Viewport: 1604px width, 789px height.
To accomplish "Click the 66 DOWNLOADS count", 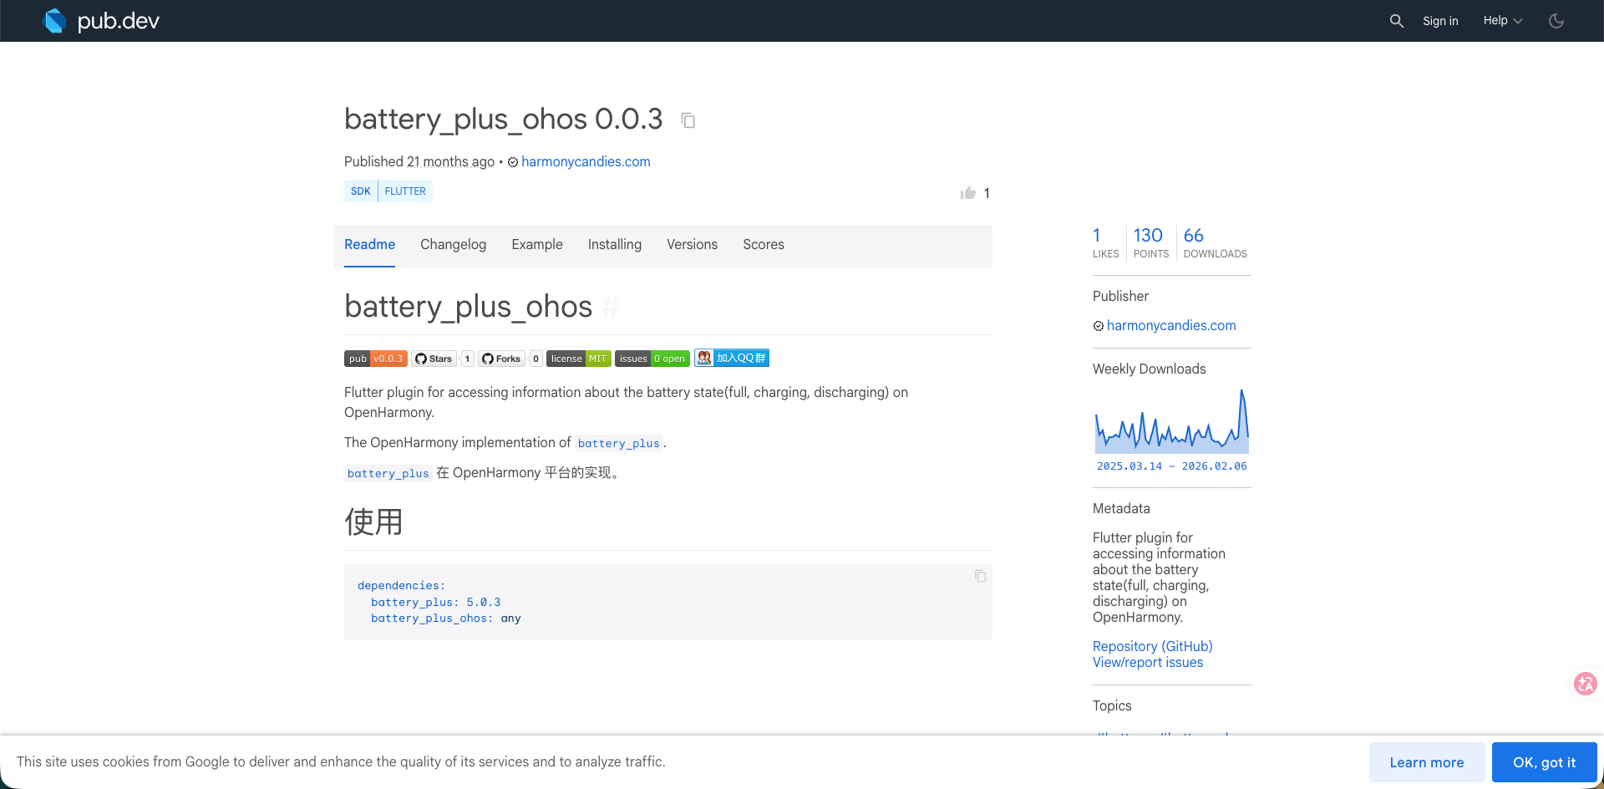I will [1216, 243].
